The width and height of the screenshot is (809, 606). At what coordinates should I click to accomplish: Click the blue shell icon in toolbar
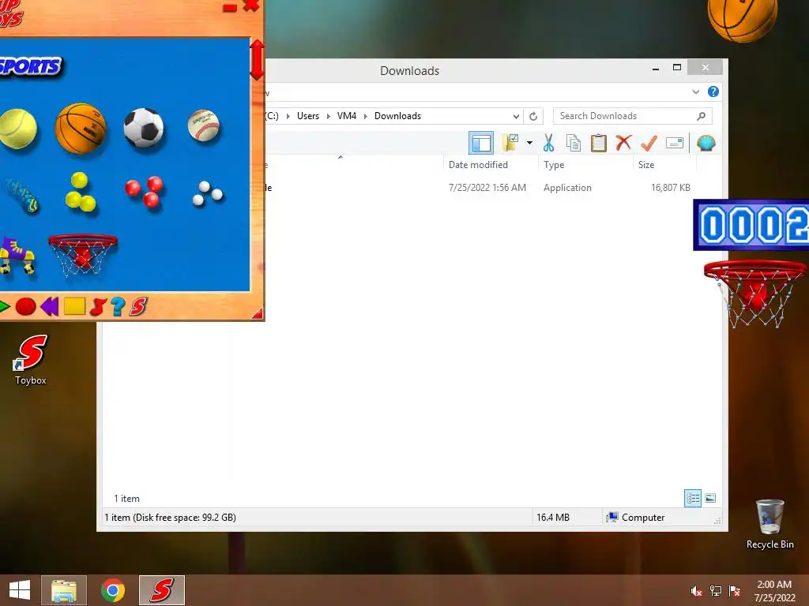pyautogui.click(x=706, y=143)
